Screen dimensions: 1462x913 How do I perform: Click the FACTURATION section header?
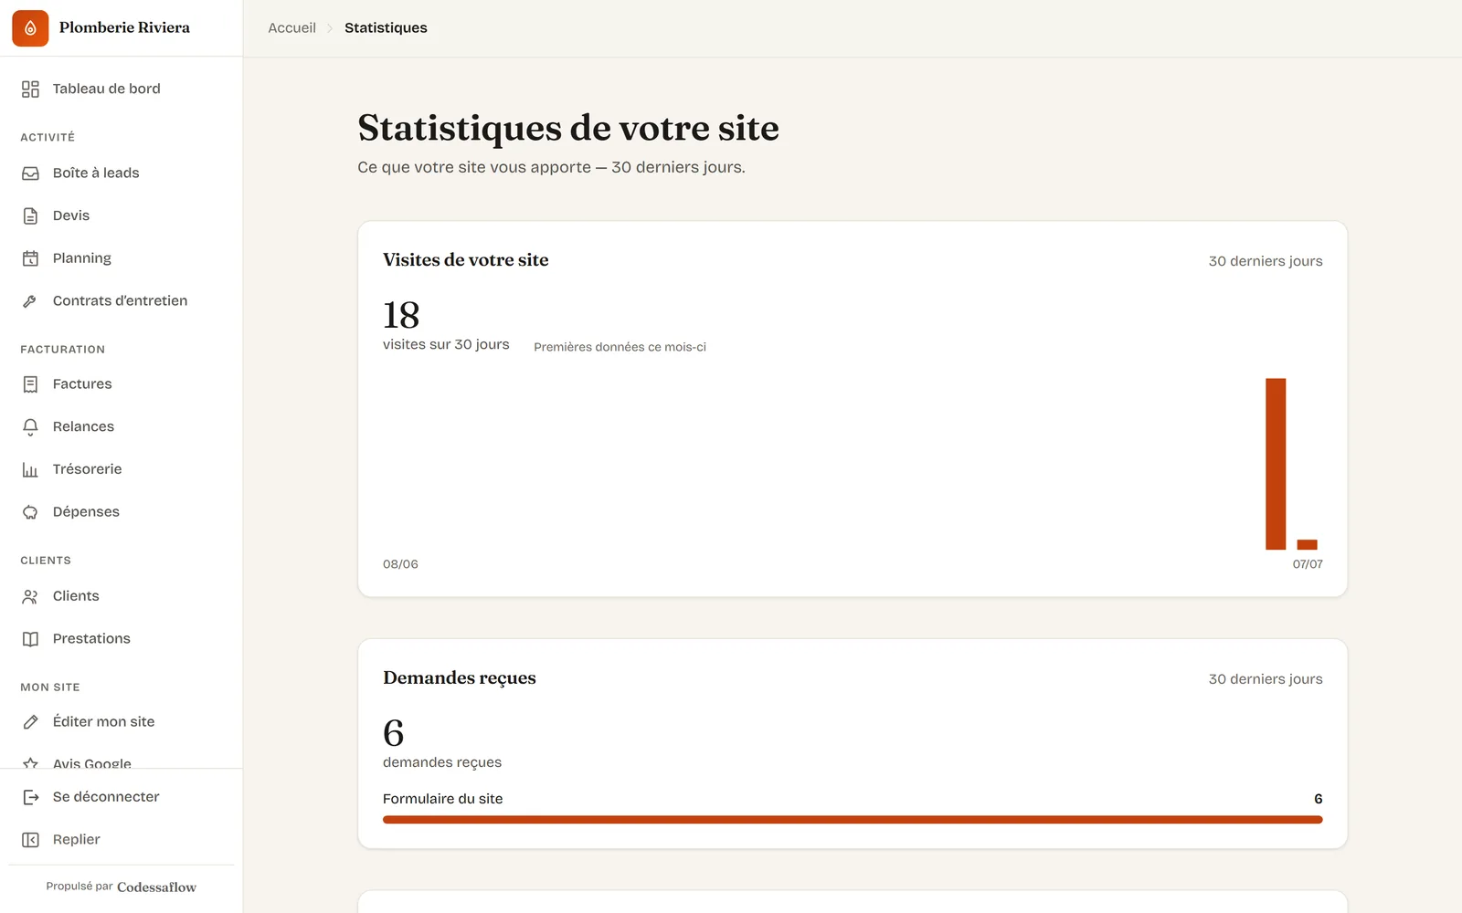point(63,350)
